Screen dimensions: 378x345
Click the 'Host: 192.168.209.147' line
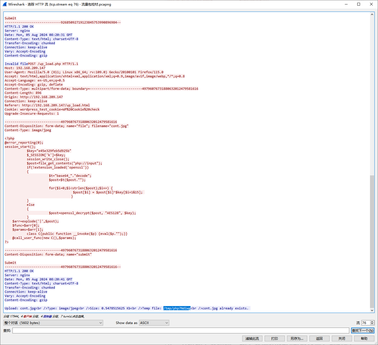click(25, 68)
